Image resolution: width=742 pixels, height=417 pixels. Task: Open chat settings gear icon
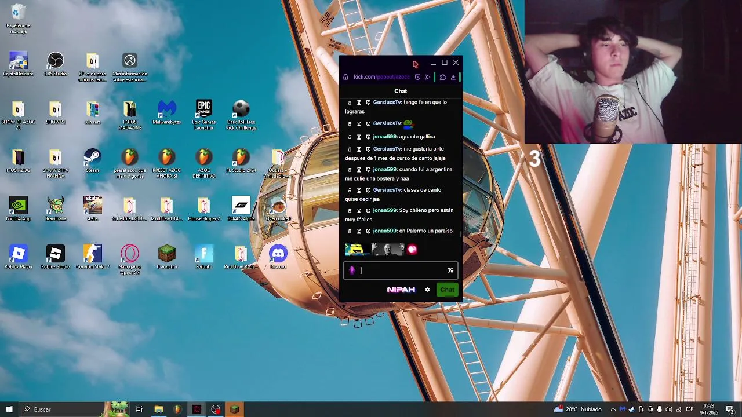click(427, 290)
